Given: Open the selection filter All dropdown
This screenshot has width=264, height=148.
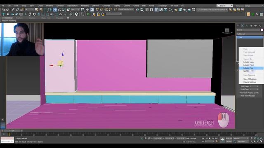Looking at the screenshot, I should pos(29,9).
